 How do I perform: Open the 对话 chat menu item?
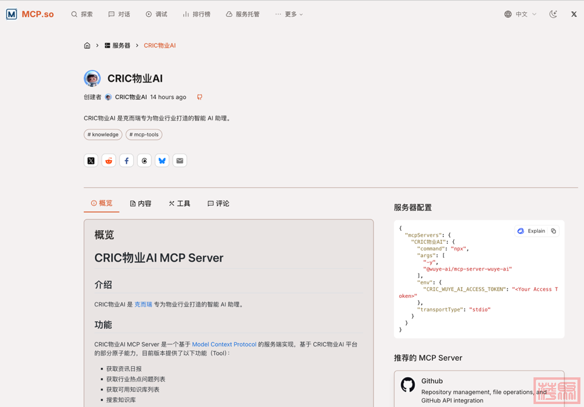pos(119,14)
